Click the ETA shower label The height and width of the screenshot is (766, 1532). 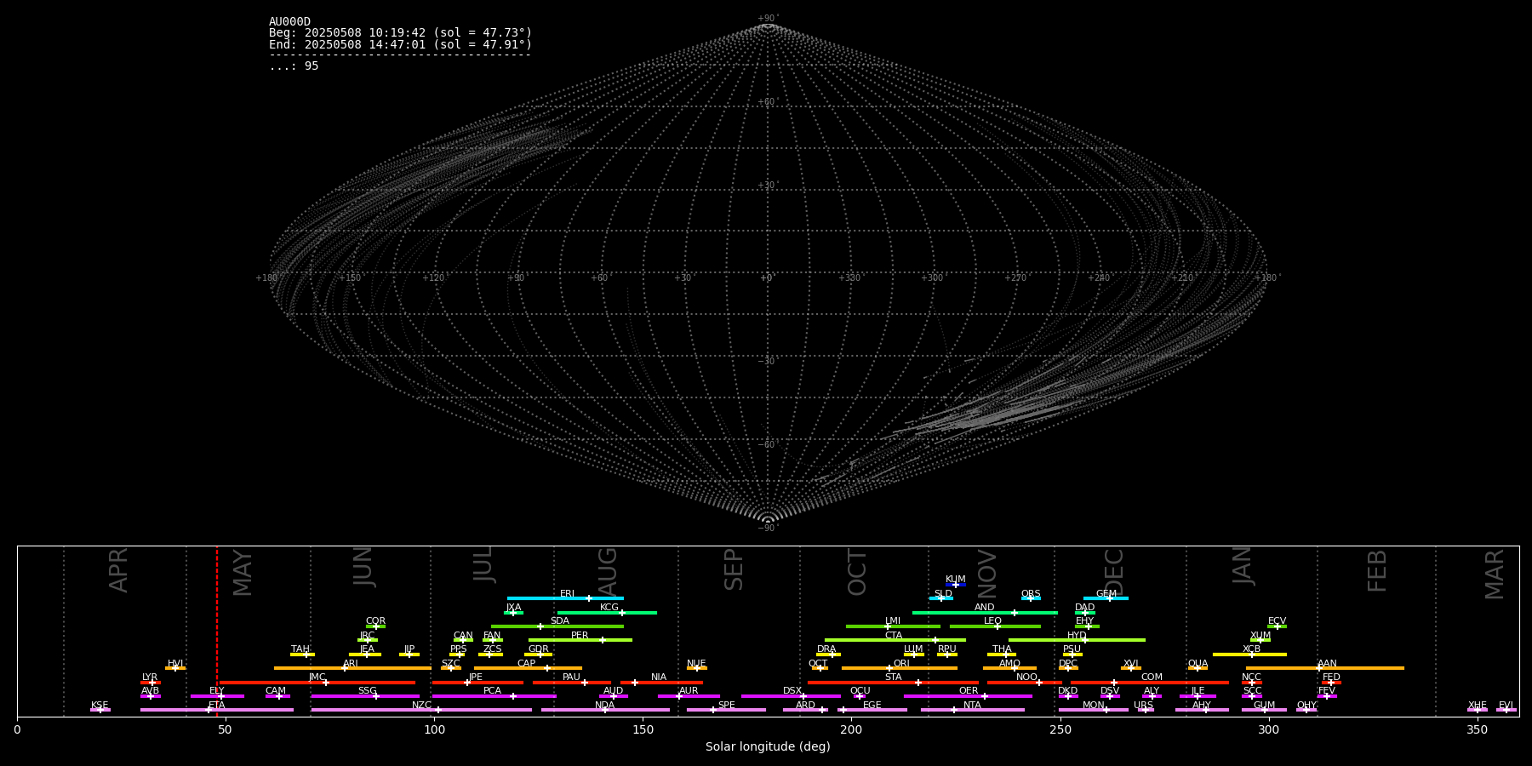[x=217, y=706]
